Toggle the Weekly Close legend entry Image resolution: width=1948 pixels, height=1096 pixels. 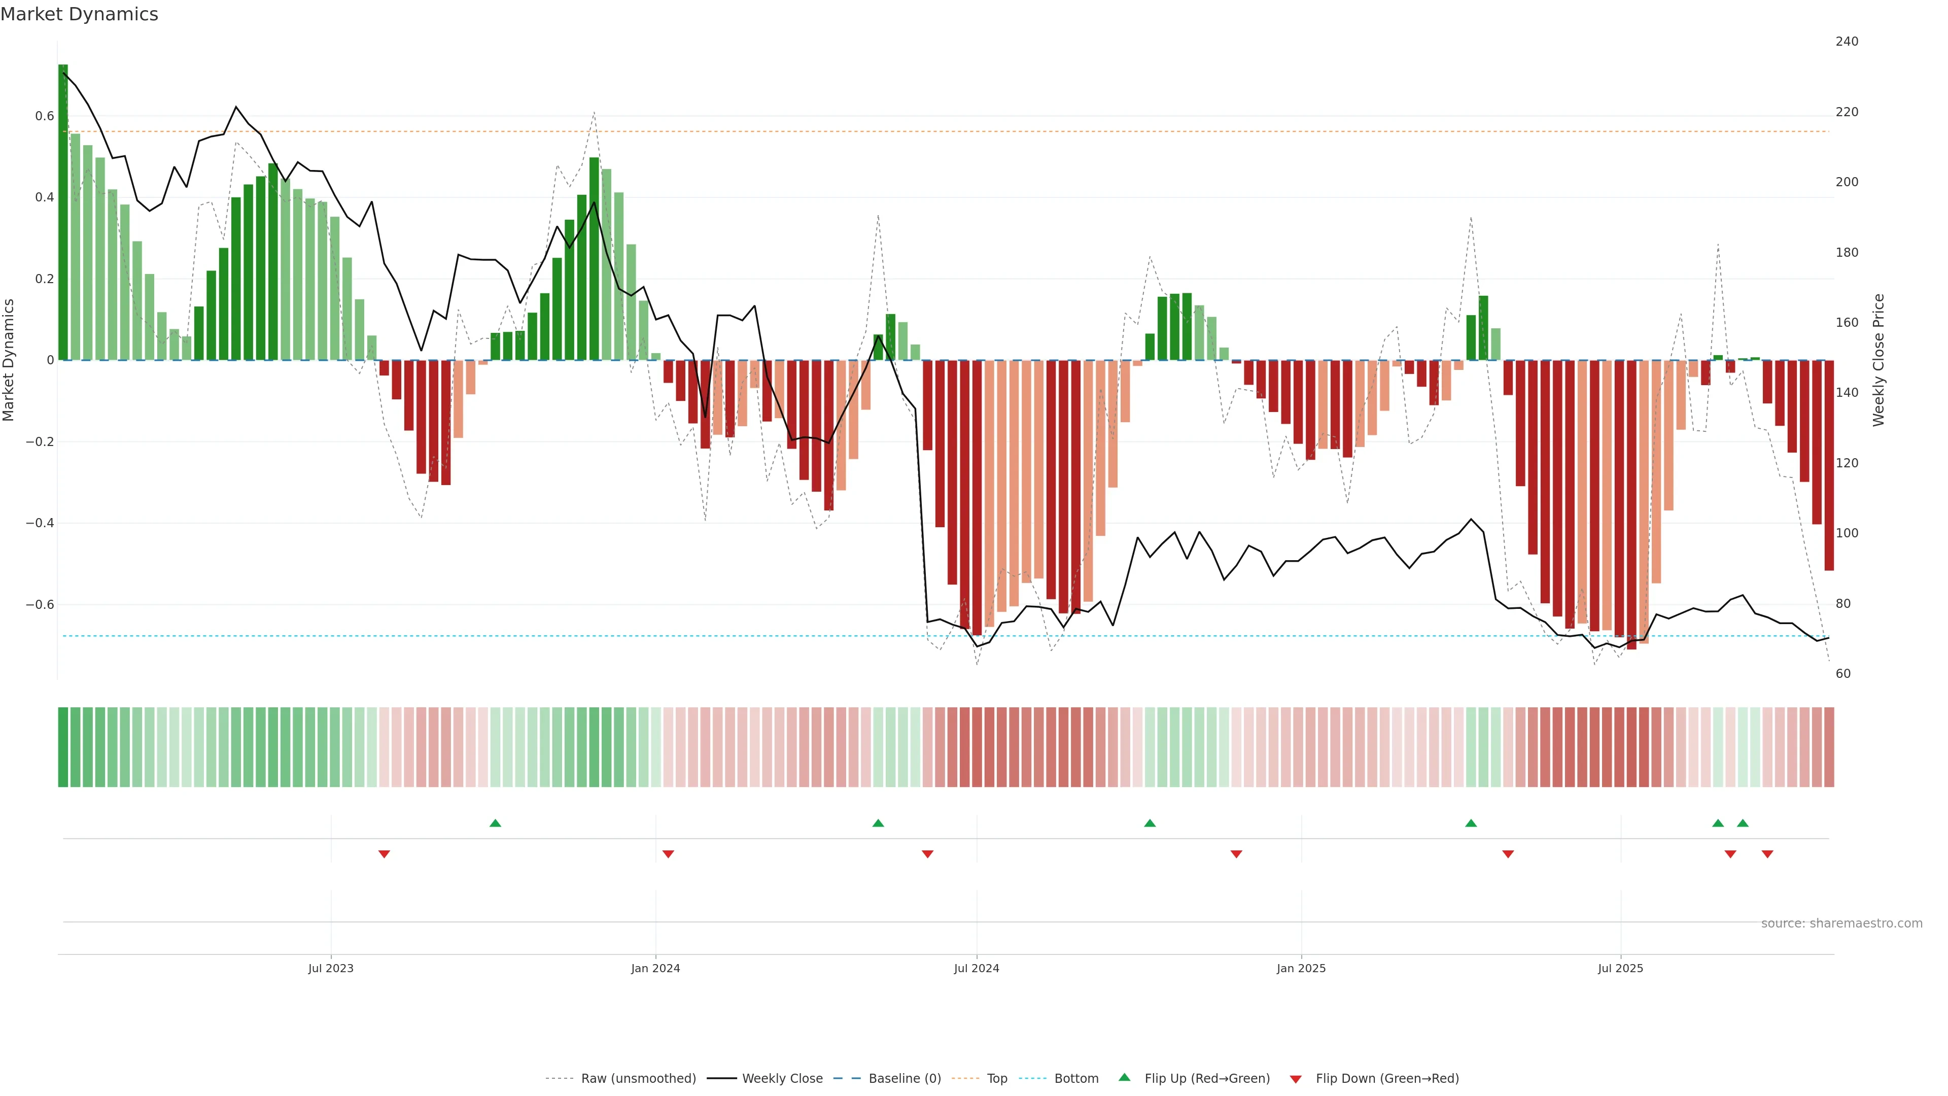coord(782,1079)
